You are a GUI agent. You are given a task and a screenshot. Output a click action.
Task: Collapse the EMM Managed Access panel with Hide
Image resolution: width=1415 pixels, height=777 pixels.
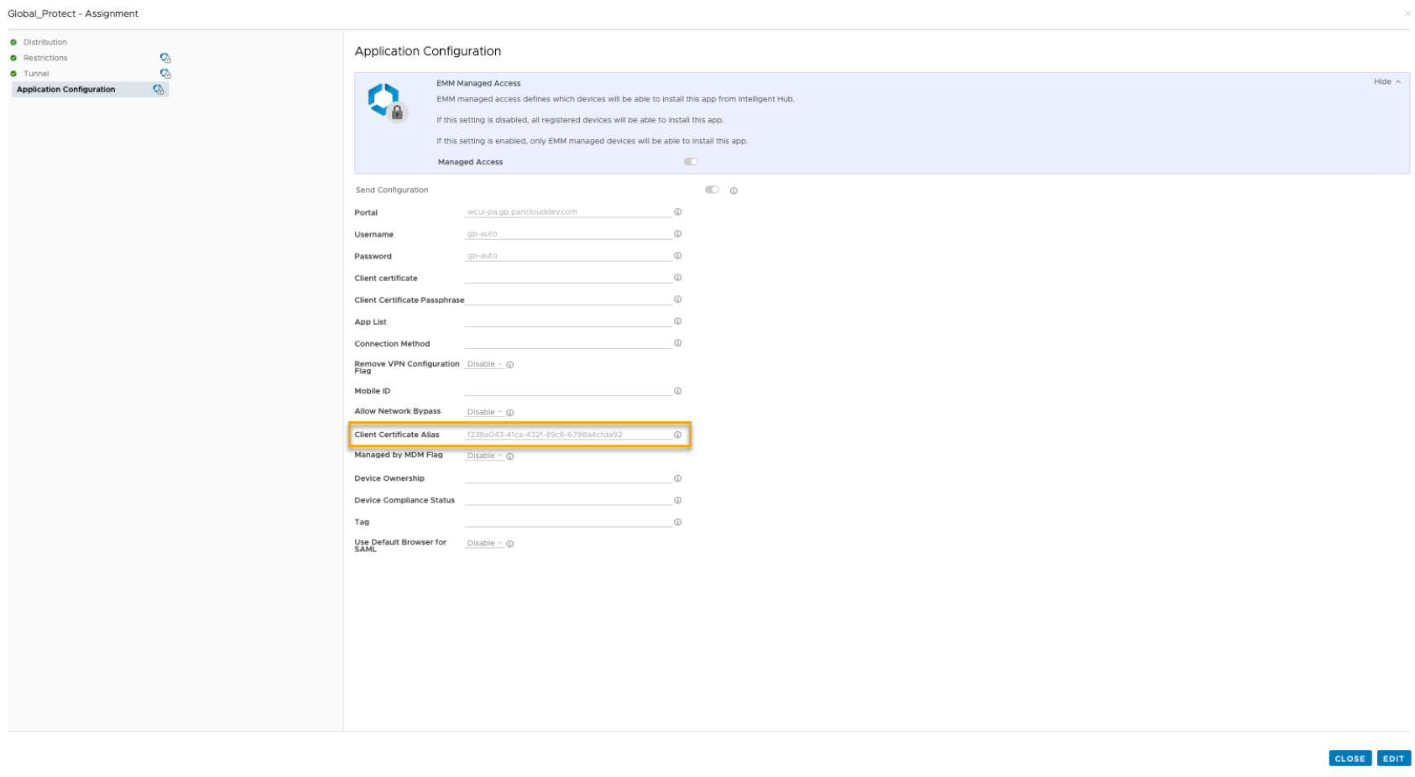(1386, 81)
